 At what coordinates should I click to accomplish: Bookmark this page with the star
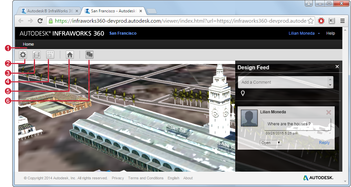[310, 21]
